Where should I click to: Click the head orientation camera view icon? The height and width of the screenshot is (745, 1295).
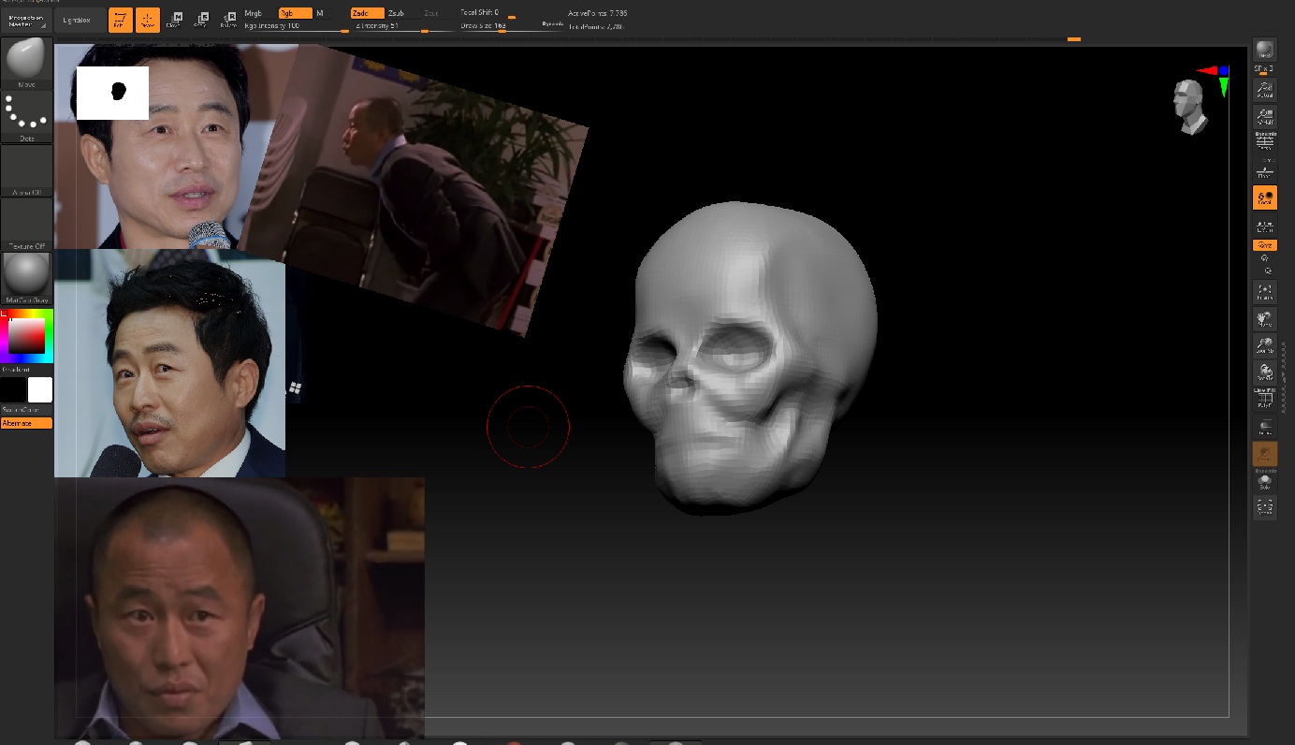tap(1189, 106)
